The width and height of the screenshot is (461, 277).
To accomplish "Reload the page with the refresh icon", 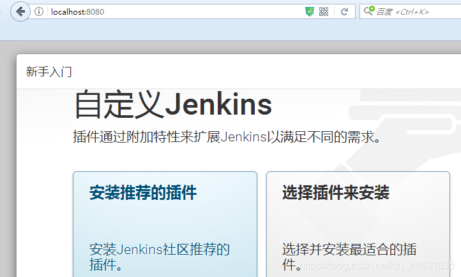I will (344, 11).
